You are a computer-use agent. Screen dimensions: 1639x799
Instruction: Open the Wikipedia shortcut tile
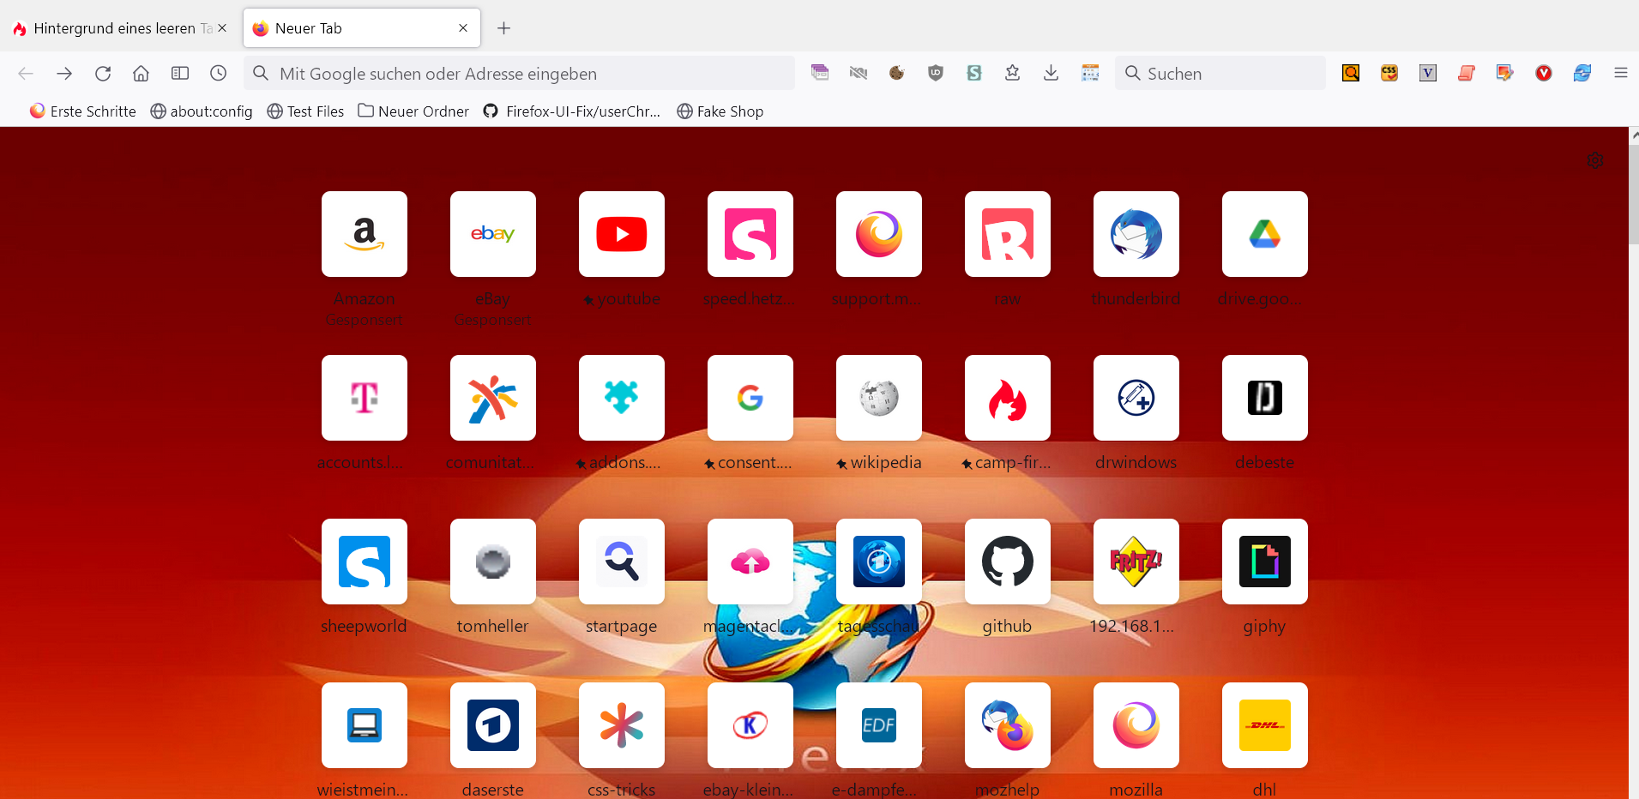coord(879,398)
